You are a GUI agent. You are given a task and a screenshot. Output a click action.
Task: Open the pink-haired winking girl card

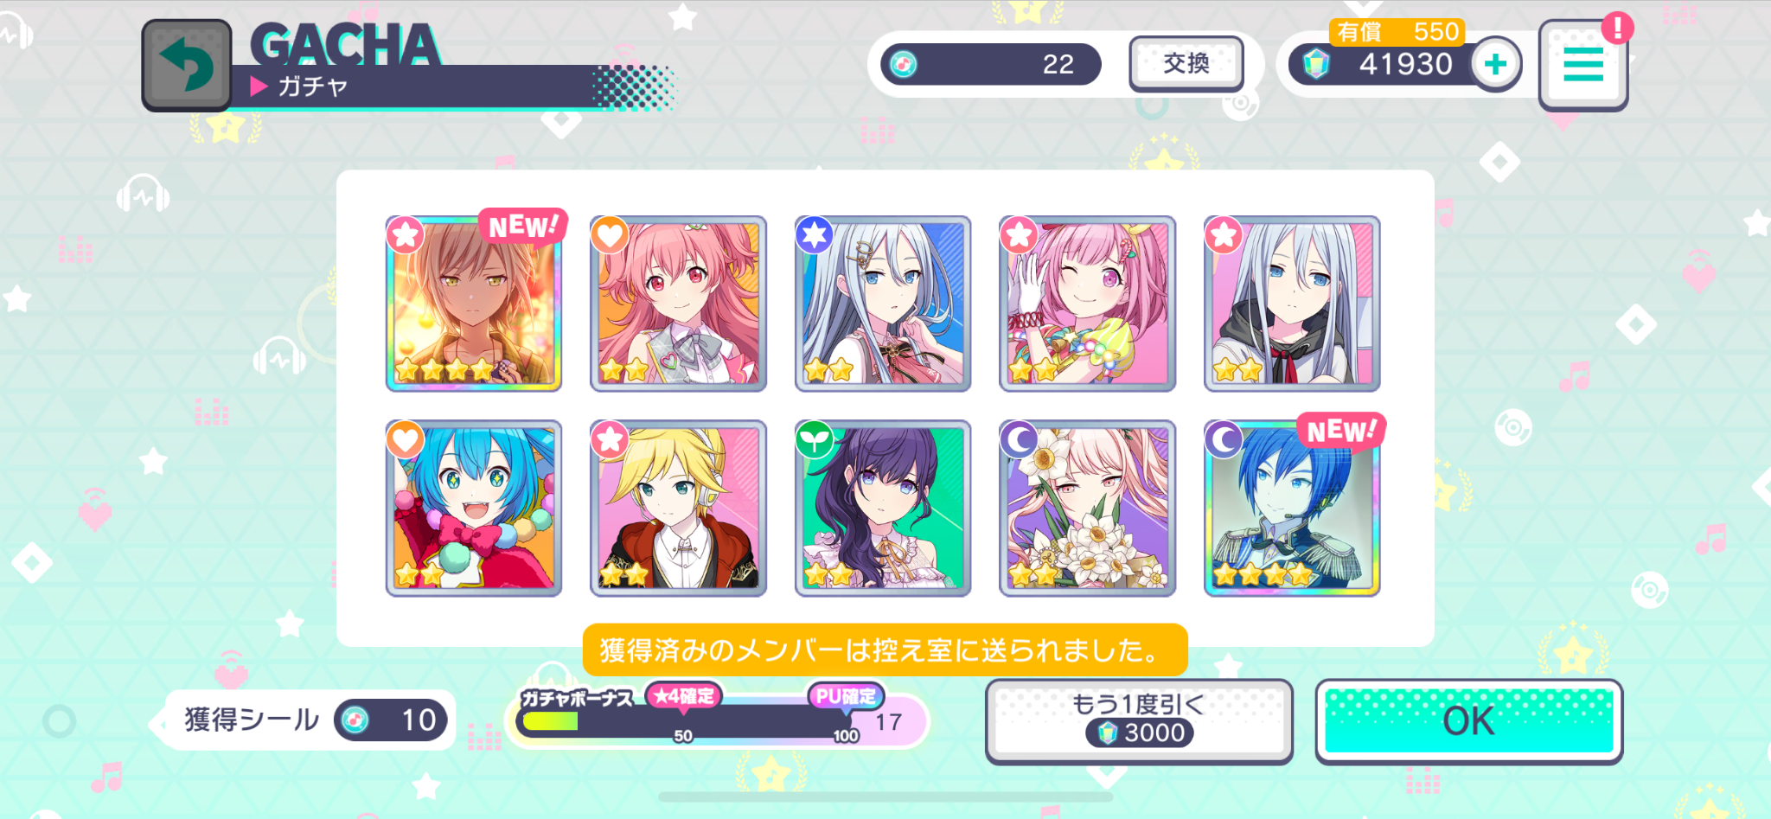(x=1087, y=304)
